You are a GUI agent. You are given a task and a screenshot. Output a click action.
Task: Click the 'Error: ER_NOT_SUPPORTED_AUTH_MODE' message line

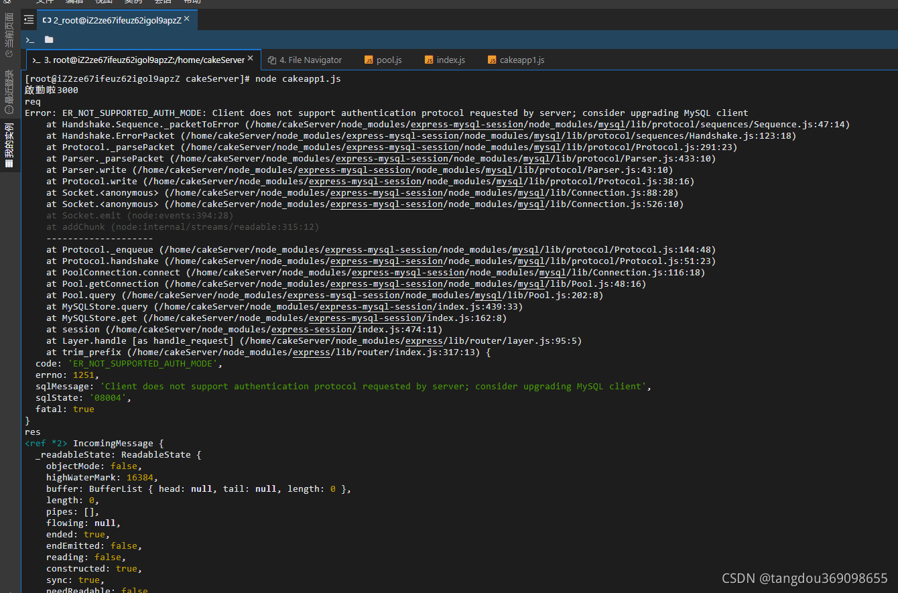[x=386, y=113]
